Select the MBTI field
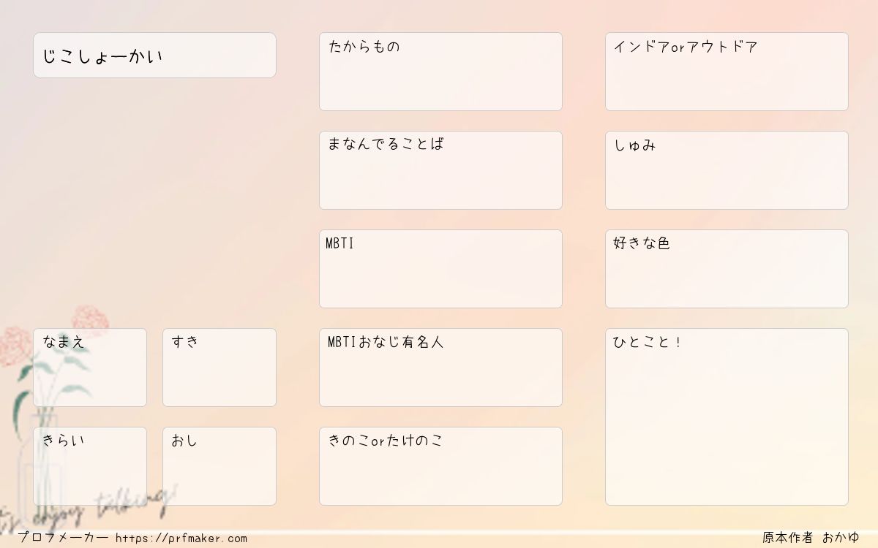 point(440,269)
